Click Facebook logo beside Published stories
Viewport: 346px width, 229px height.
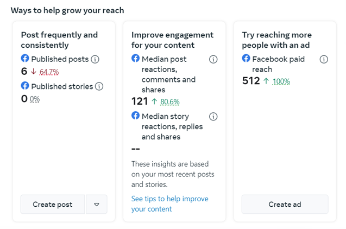25,86
